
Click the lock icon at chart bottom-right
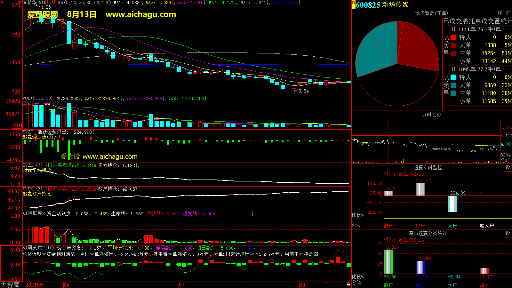point(348,284)
